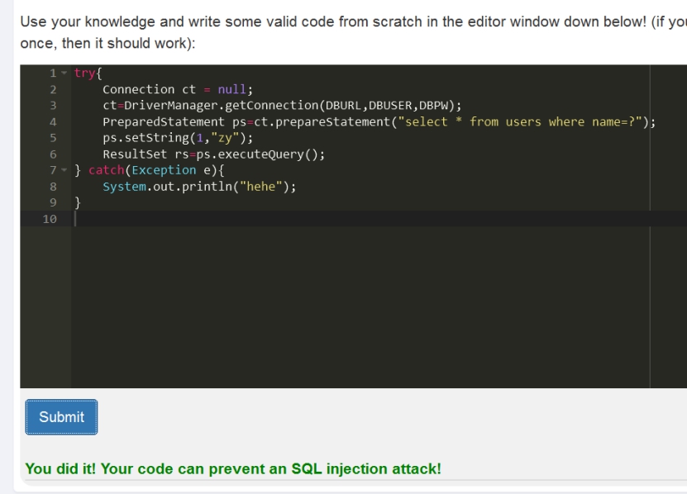This screenshot has height=494, width=687.
Task: Click 'Connection ct = null;' on line 2
Action: tap(178, 89)
